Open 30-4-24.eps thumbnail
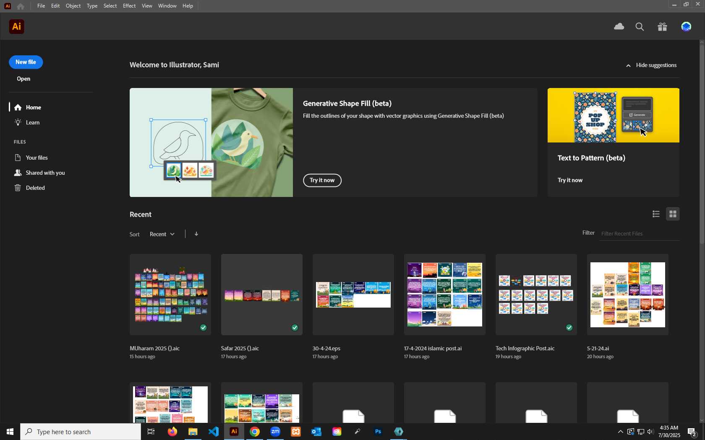The image size is (705, 440). tap(353, 294)
